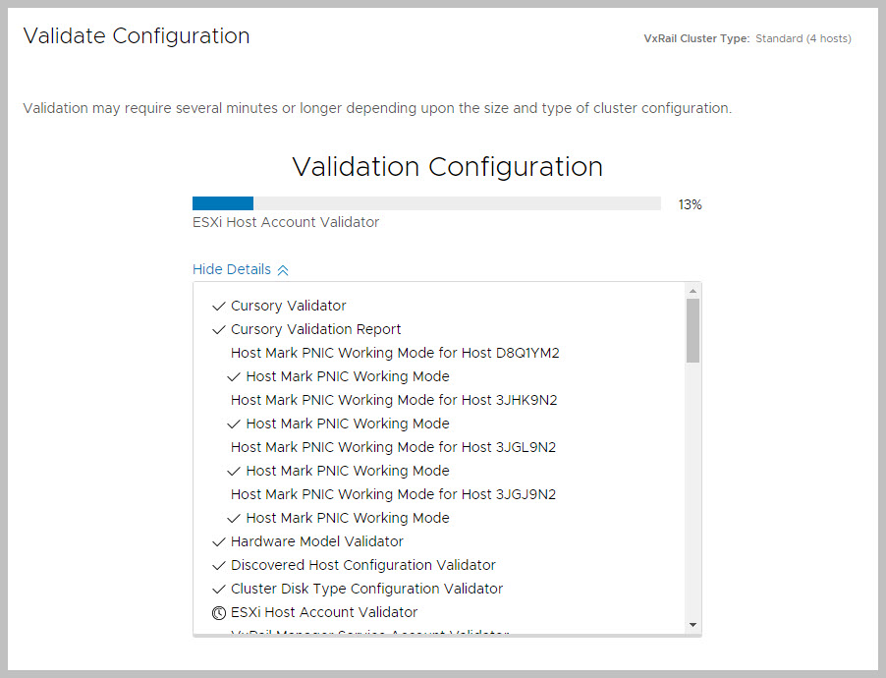Click the scroll down arrow in details list
886x678 pixels.
pyautogui.click(x=692, y=625)
